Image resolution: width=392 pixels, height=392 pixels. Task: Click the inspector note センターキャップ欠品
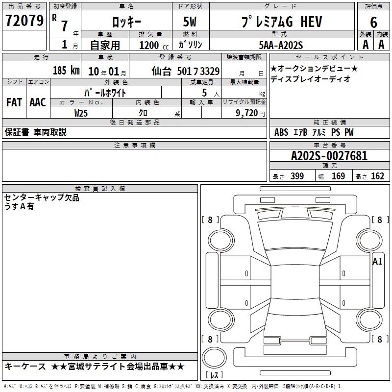(x=42, y=198)
